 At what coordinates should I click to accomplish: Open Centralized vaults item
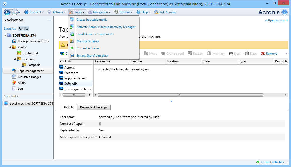pos(30,53)
